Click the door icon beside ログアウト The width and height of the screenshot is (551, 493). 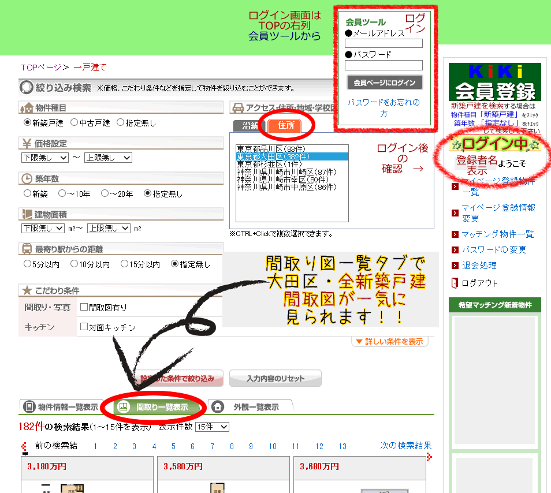(x=455, y=283)
